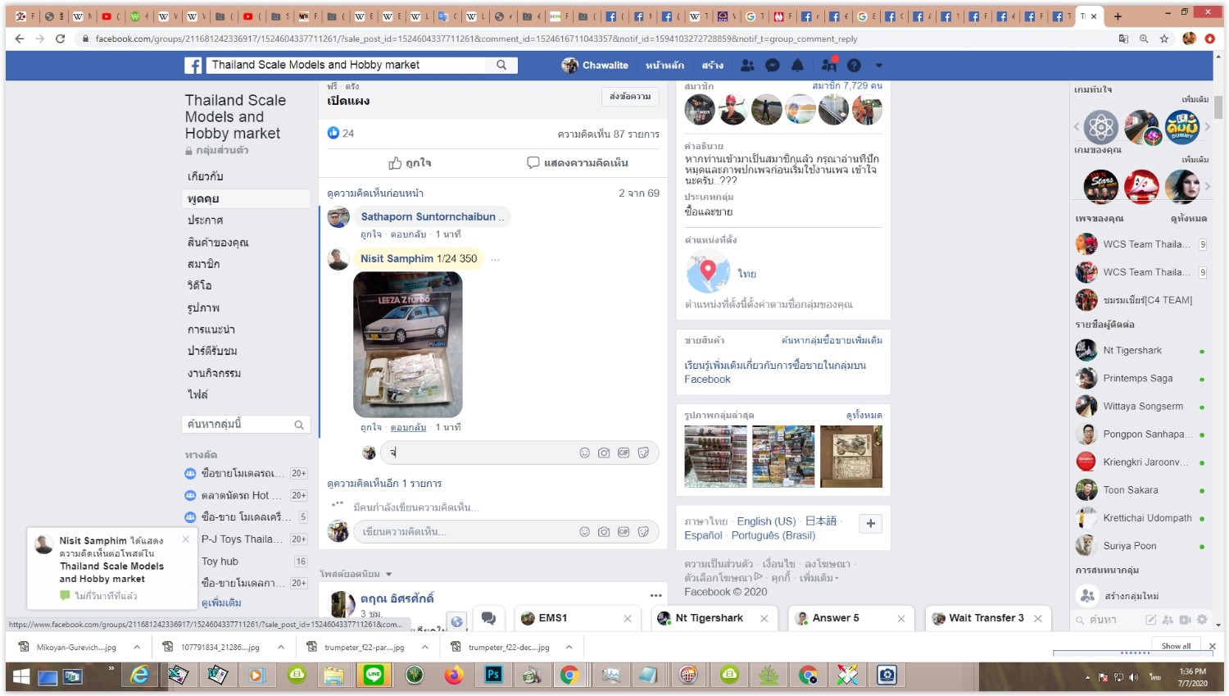Click the page vertical scrollbar thumb
The width and height of the screenshot is (1229, 696).
coord(1218,107)
